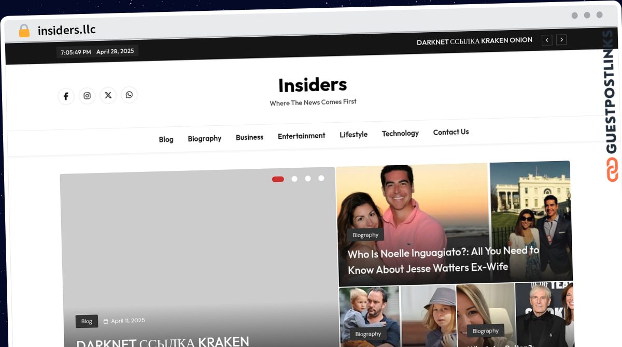Click the April 11, 2025 post date

128,321
